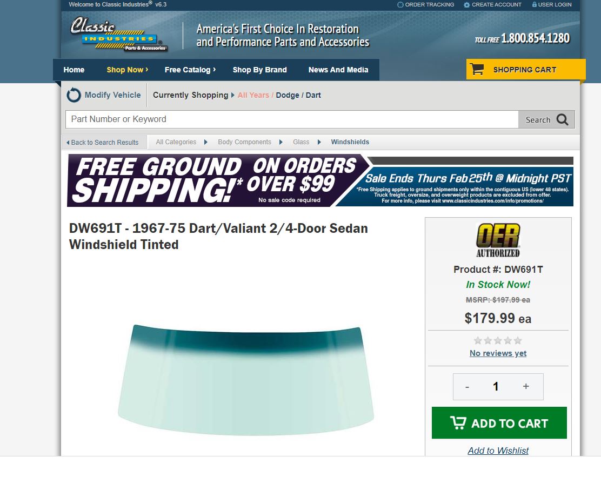601x477 pixels.
Task: Increase quantity with the plus button
Action: [526, 386]
